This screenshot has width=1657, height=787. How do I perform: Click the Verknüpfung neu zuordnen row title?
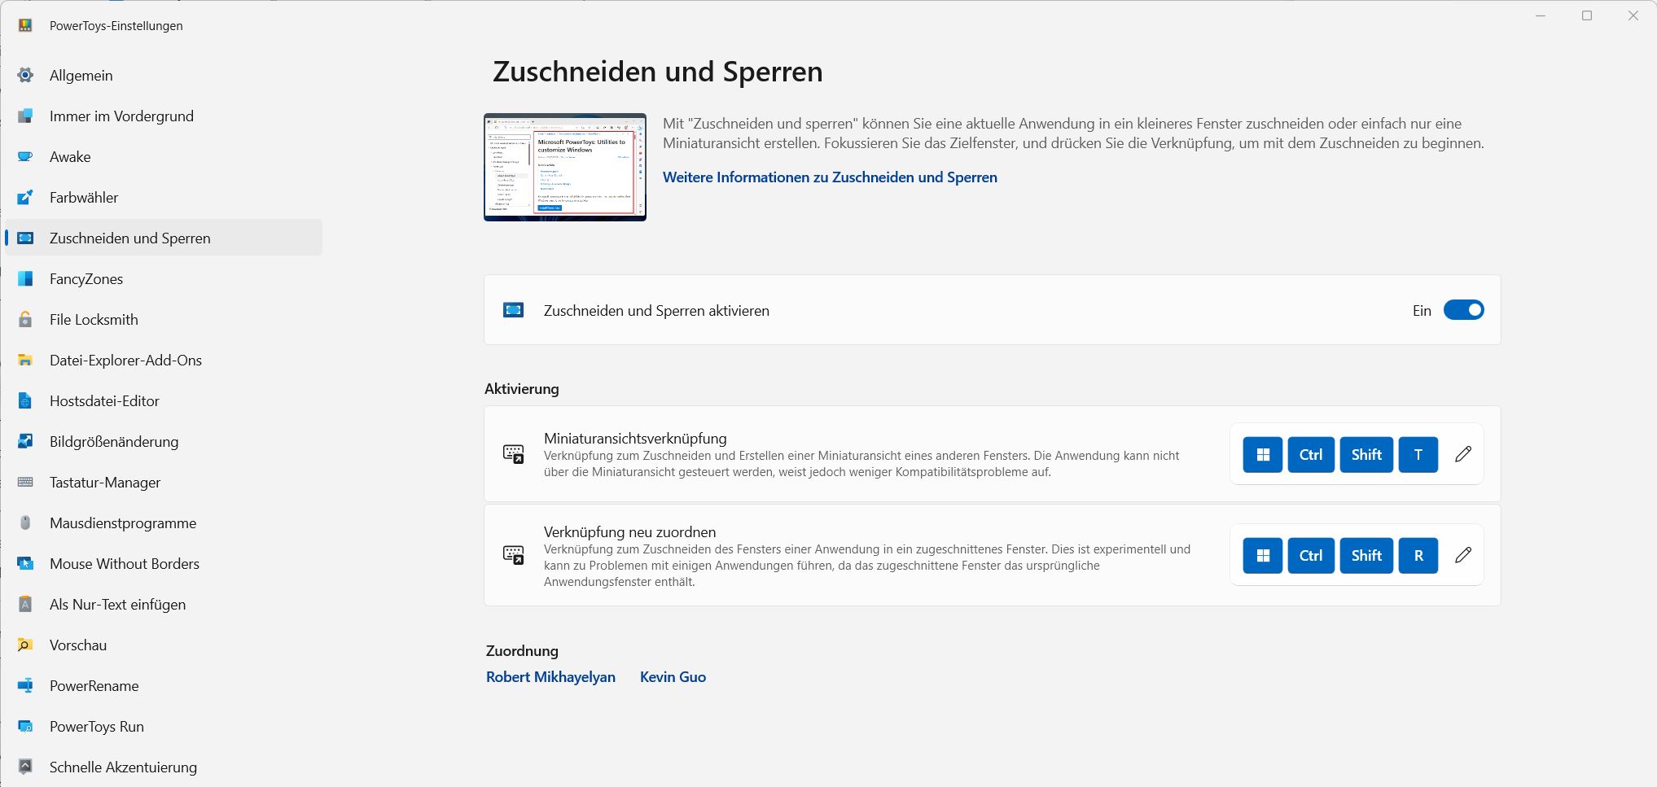coord(630,532)
